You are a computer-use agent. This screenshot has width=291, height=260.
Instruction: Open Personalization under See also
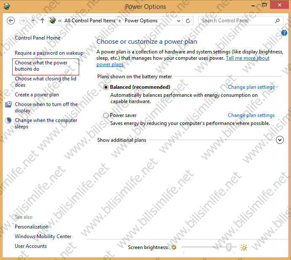pos(32,227)
